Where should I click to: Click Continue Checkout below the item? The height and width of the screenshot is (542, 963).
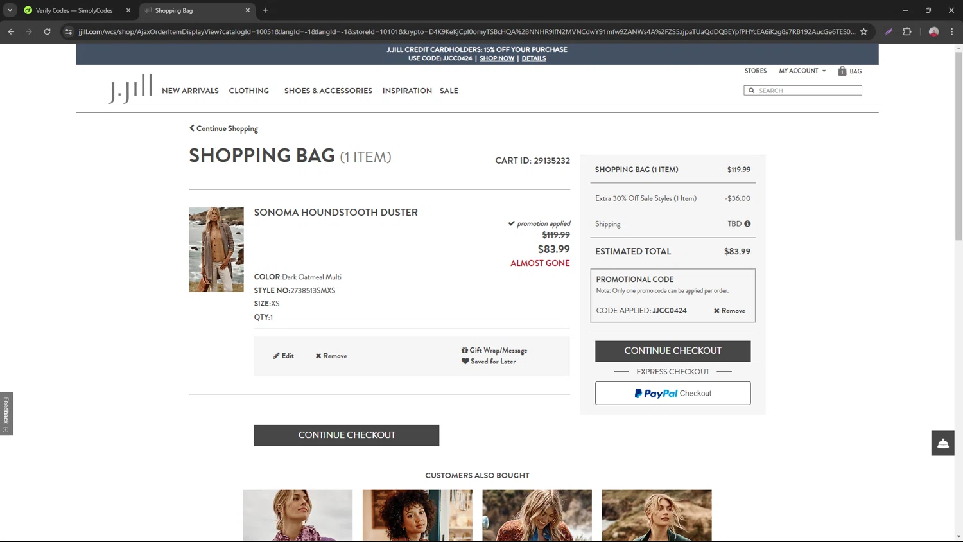347,435
